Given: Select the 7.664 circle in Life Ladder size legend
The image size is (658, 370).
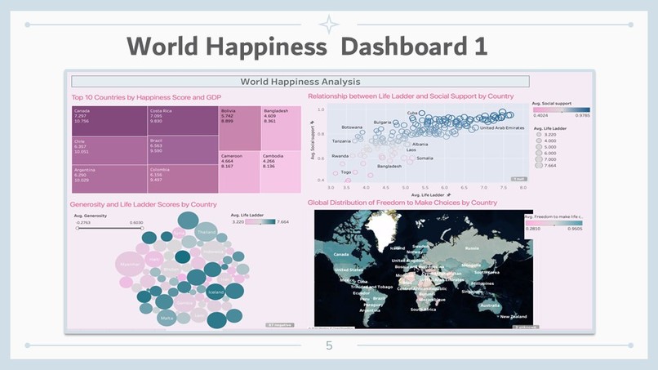Looking at the screenshot, I should click(x=539, y=166).
